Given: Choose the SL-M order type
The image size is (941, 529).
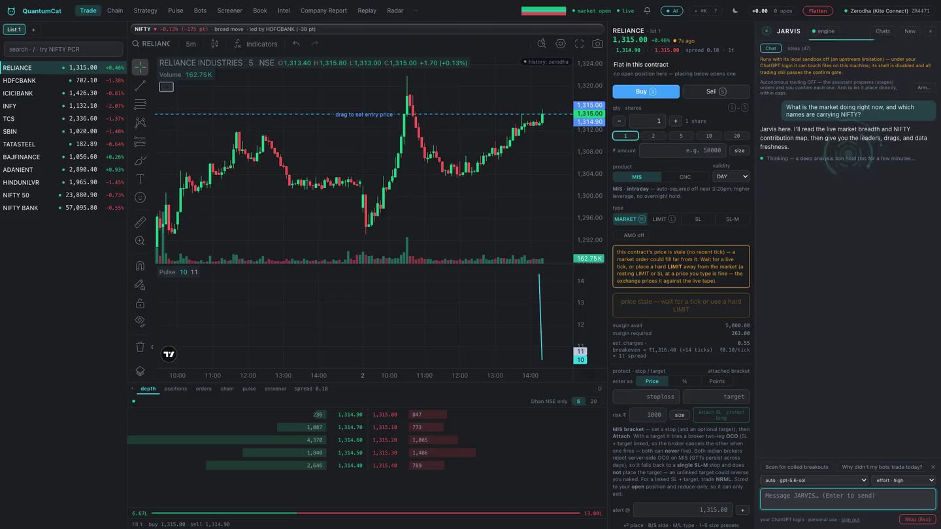Looking at the screenshot, I should [x=732, y=219].
